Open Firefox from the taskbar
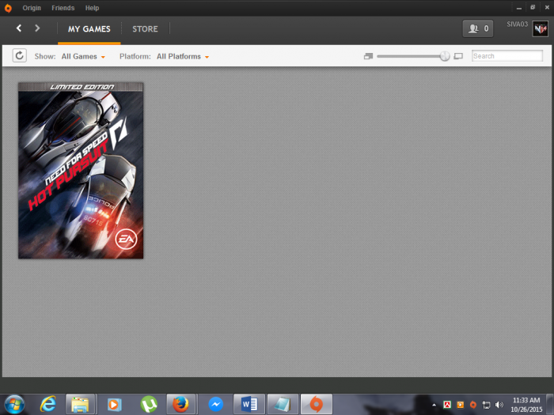This screenshot has height=415, width=554. coord(180,404)
